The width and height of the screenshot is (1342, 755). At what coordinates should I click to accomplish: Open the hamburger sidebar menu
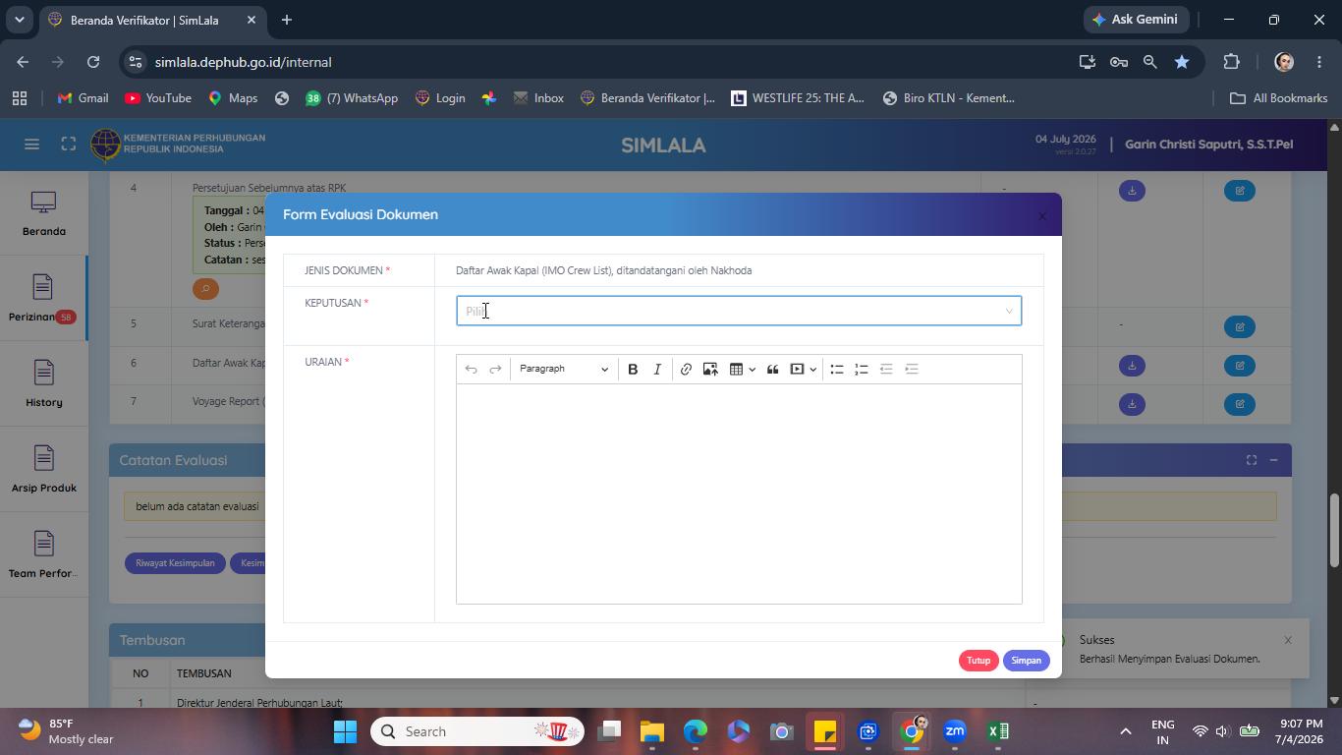pyautogui.click(x=31, y=145)
